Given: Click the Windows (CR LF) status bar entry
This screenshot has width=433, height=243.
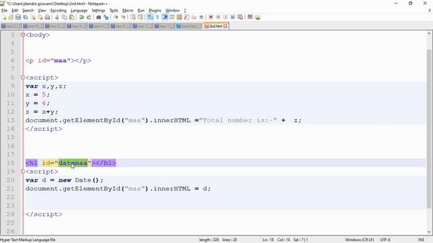Looking at the screenshot, I should [359, 240].
